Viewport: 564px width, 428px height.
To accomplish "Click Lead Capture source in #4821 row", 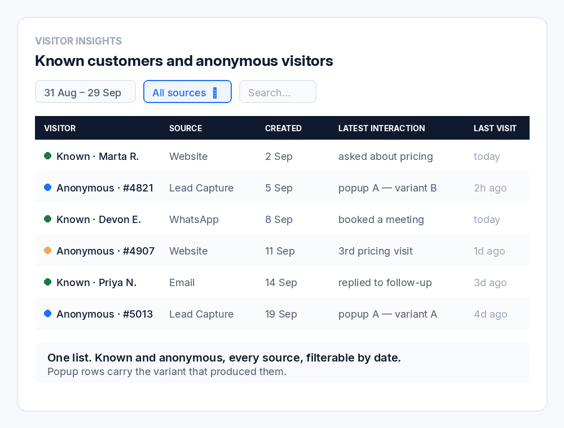I will [x=201, y=188].
